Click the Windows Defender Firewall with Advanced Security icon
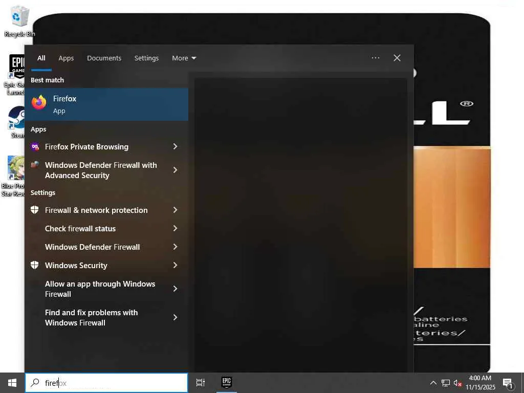Screen dimensions: 524x393 (x=35, y=165)
